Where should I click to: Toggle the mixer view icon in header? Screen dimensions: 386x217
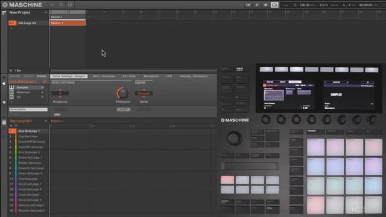point(70,5)
